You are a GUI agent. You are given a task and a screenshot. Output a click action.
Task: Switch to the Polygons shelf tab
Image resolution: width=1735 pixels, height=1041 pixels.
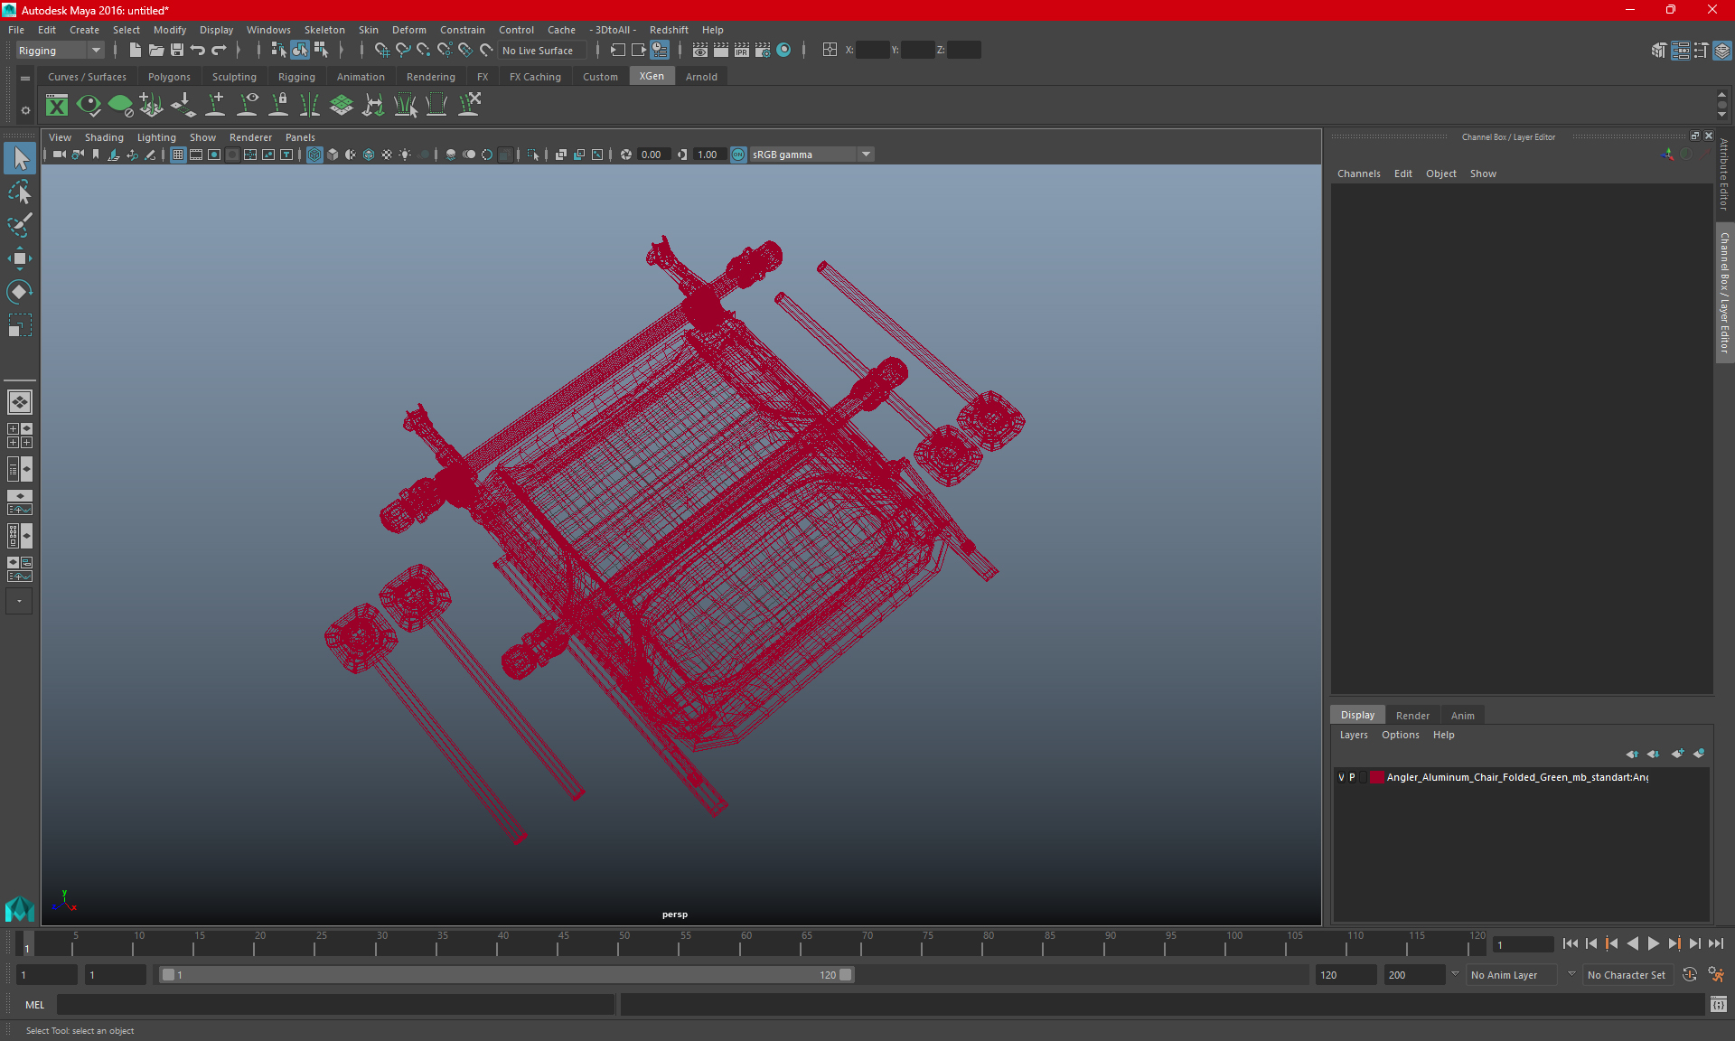(169, 77)
